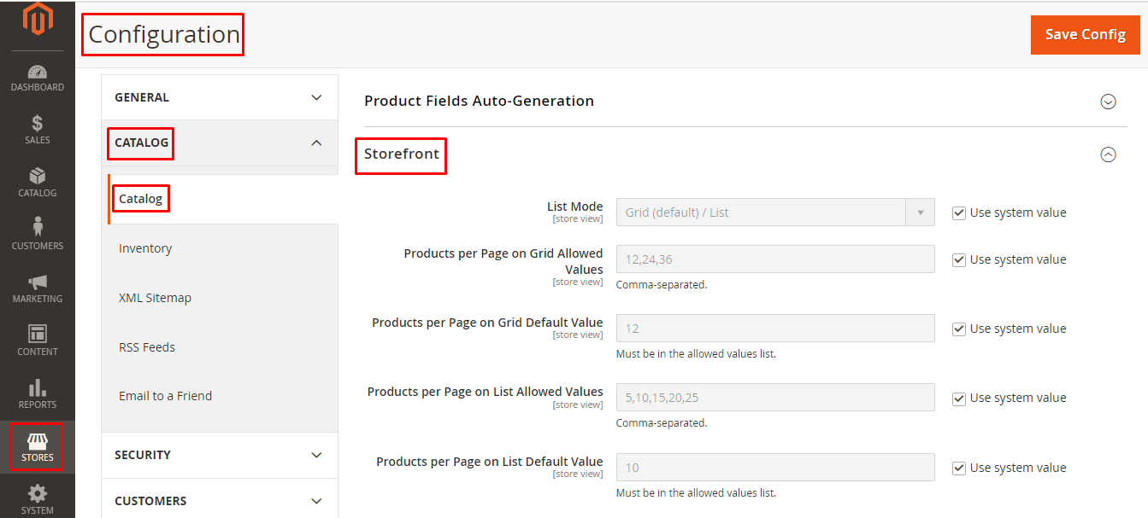Open the List Mode dropdown
The image size is (1148, 518).
coord(775,212)
